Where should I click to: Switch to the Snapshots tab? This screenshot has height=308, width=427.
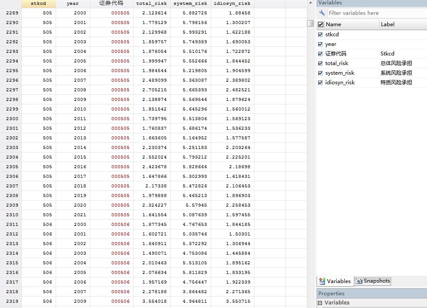tap(373, 281)
